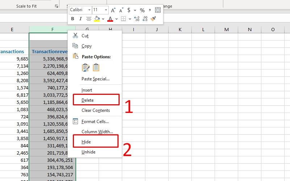This screenshot has height=181, width=290.
Task: Click the scissors Cut icon
Action: click(x=75, y=35)
